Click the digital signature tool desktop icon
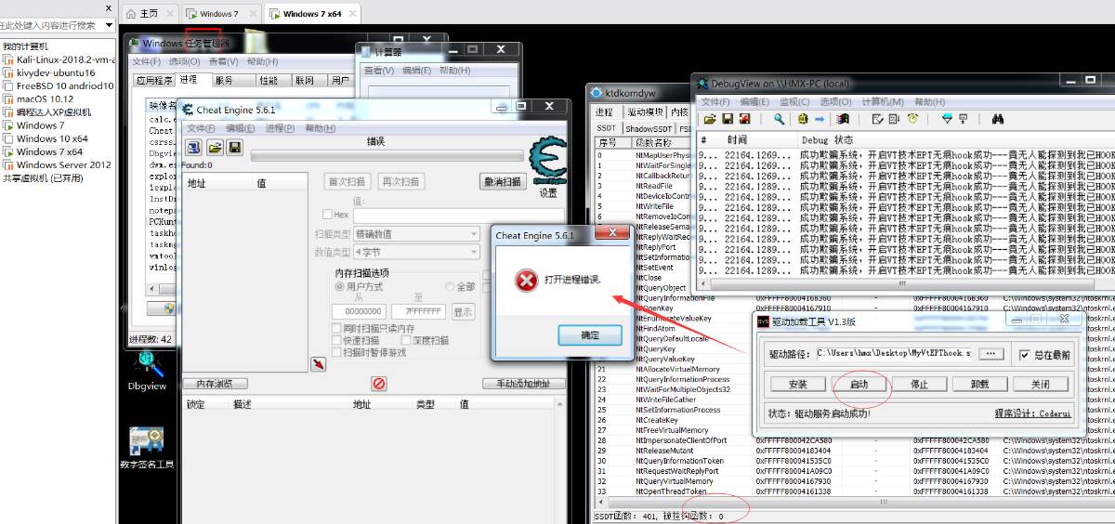Image resolution: width=1115 pixels, height=524 pixels. (x=147, y=447)
